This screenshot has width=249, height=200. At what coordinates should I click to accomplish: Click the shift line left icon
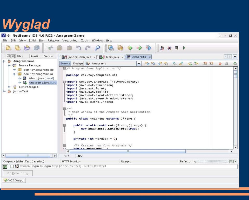pos(205,64)
